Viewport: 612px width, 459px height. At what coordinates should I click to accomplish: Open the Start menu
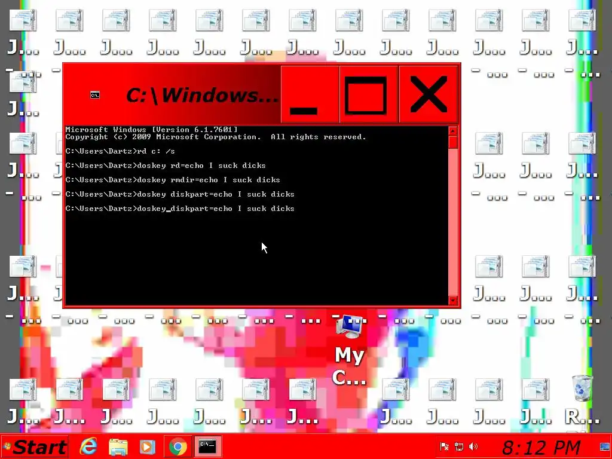tap(34, 446)
